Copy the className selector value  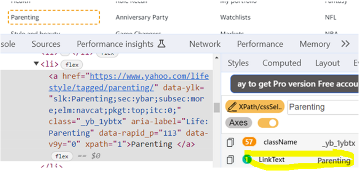click(x=230, y=143)
